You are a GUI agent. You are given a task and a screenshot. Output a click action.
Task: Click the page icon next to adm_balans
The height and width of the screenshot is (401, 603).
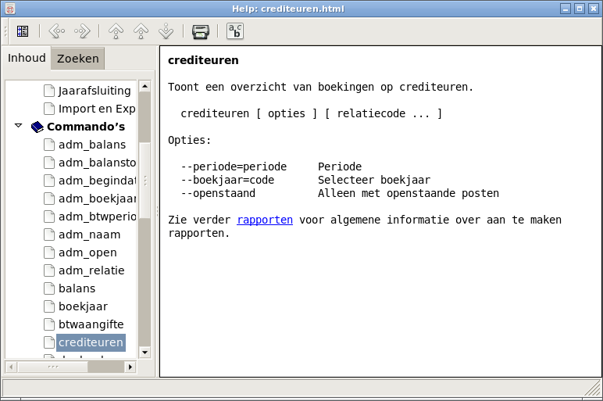click(49, 145)
